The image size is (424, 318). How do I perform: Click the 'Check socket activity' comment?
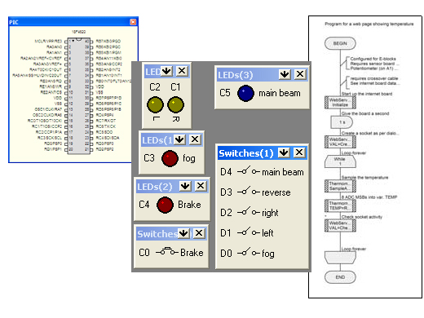362,217
